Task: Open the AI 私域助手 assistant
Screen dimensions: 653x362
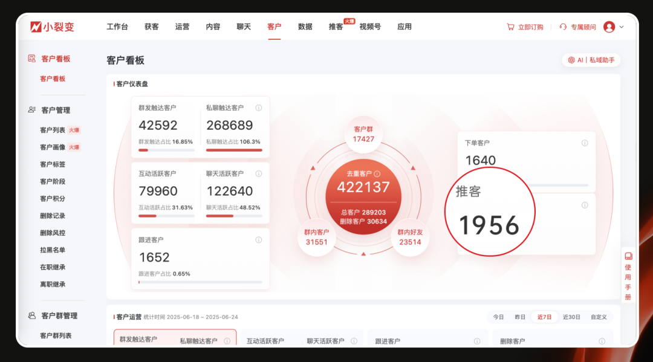Action: click(591, 60)
